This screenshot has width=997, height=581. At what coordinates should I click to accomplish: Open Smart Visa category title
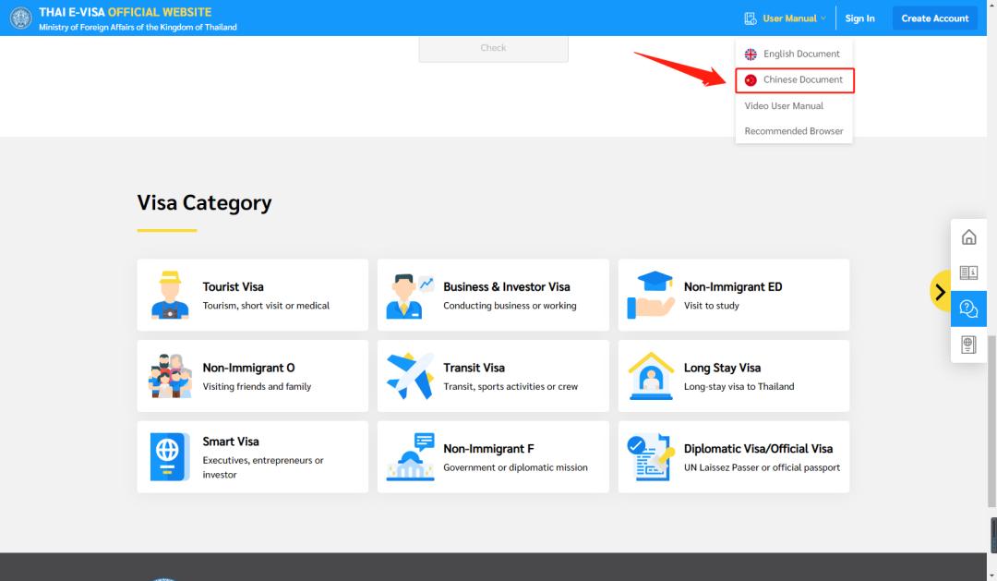(x=231, y=442)
